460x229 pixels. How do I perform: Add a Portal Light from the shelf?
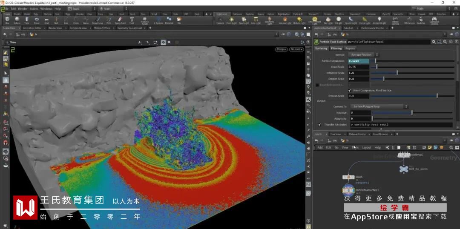pos(365,20)
